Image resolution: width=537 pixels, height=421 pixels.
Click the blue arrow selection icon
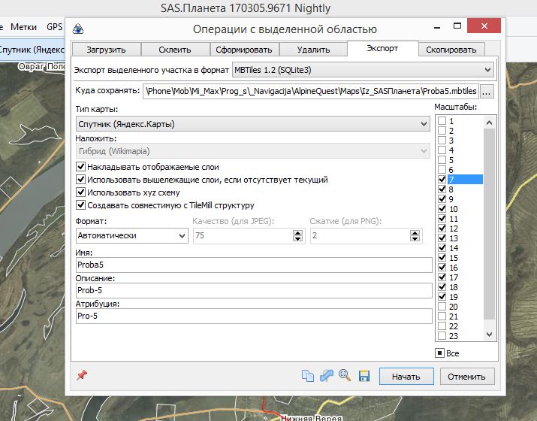[326, 376]
